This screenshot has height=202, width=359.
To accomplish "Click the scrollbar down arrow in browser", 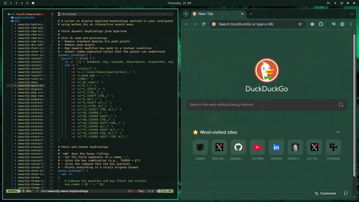I will 355,198.
